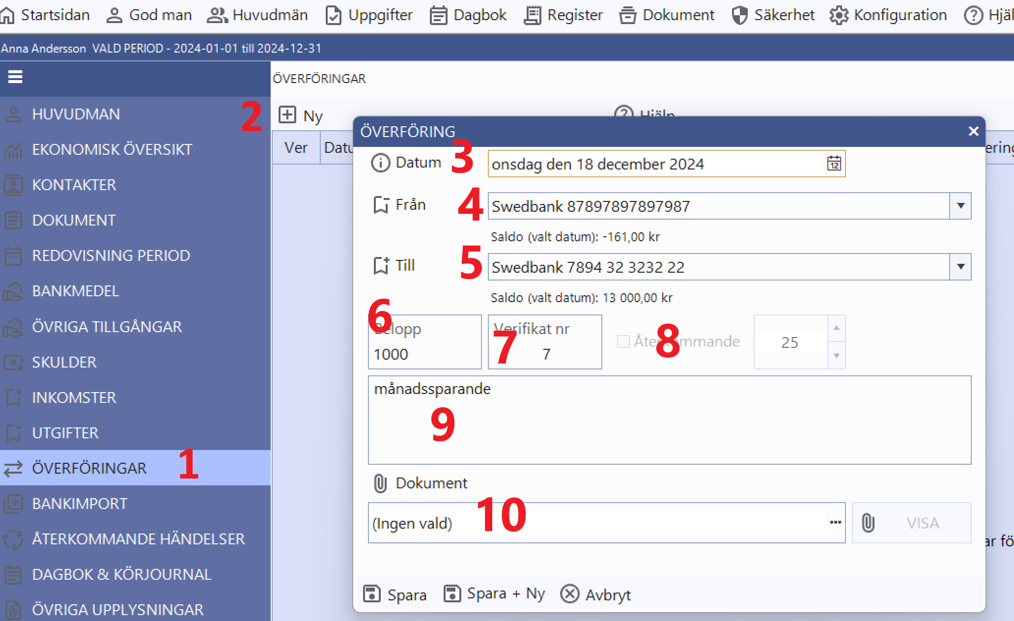Click the Register icon in top menu
The width and height of the screenshot is (1014, 621).
(532, 15)
